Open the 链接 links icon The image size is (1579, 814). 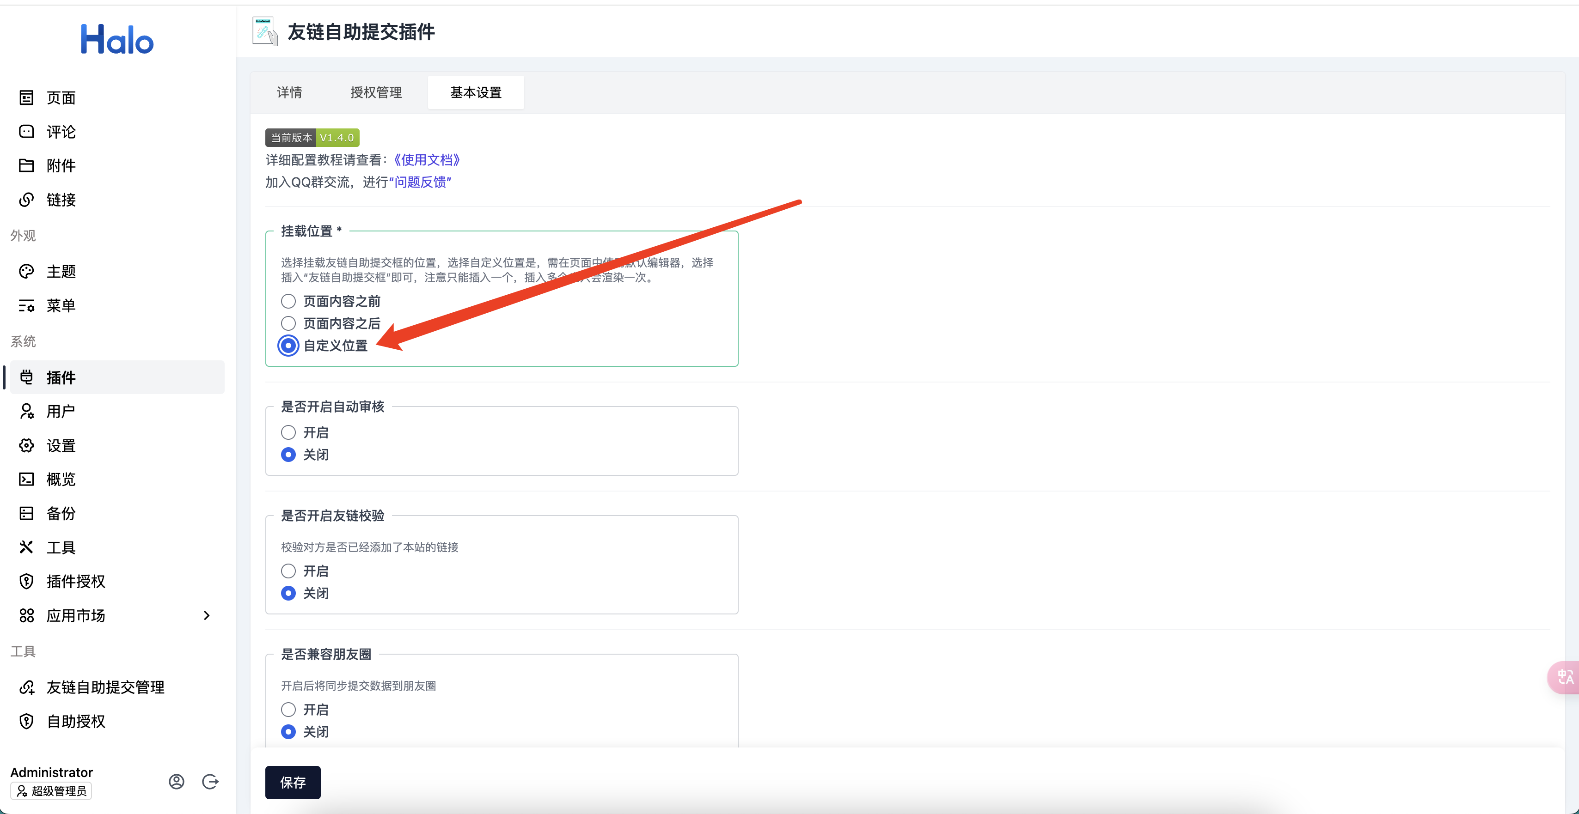point(26,199)
